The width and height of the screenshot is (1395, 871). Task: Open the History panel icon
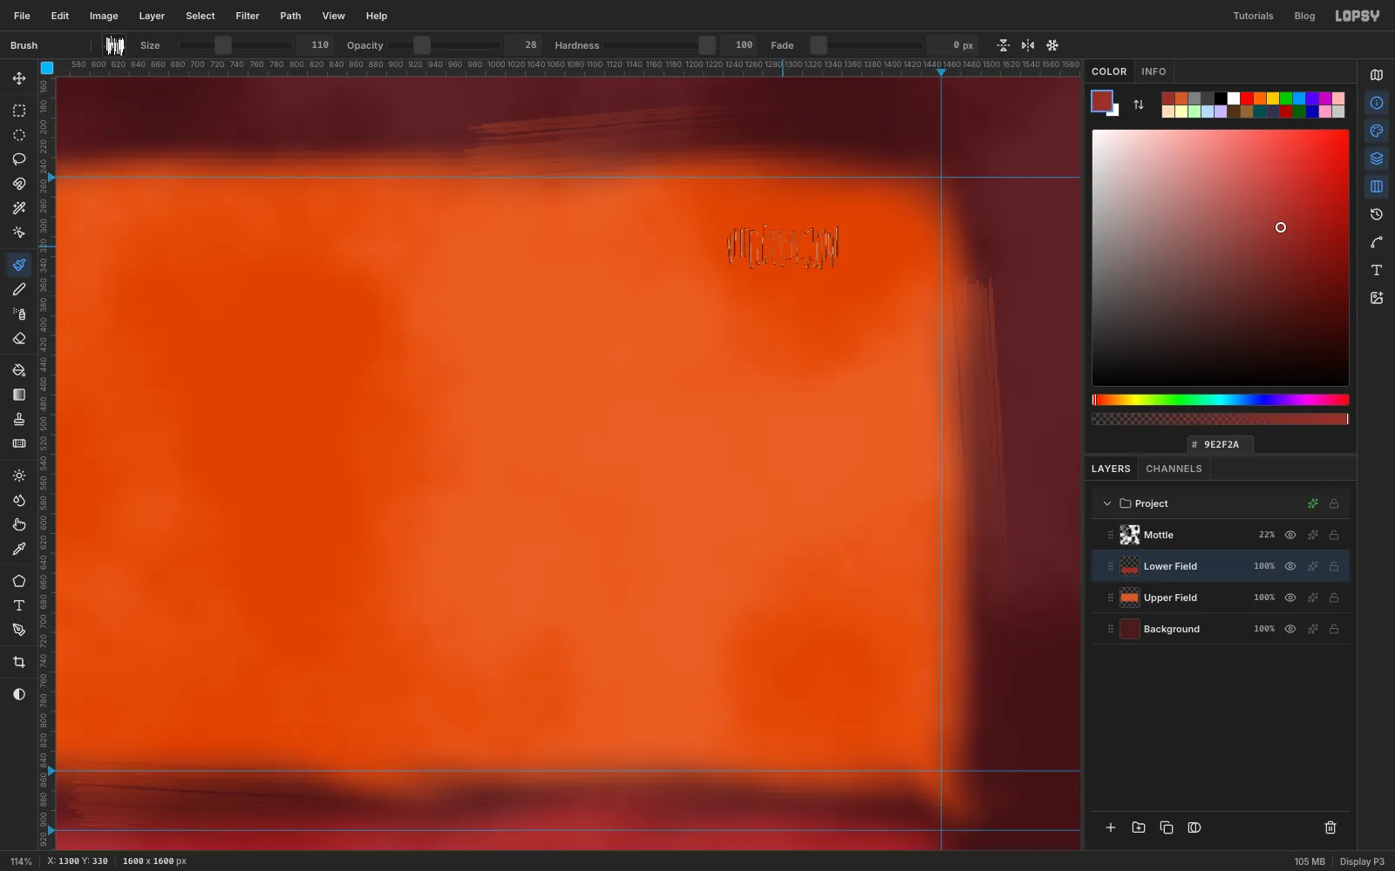pyautogui.click(x=1377, y=214)
